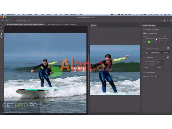Collapse the Fill Settings section
The height and width of the screenshot is (129, 172).
(x=144, y=57)
